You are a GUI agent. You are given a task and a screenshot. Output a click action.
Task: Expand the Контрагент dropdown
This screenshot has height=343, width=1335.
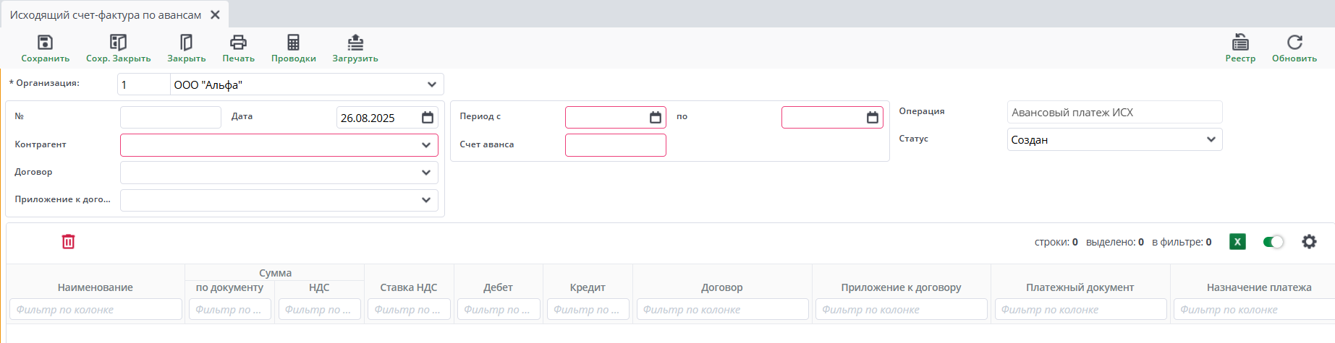click(x=426, y=145)
